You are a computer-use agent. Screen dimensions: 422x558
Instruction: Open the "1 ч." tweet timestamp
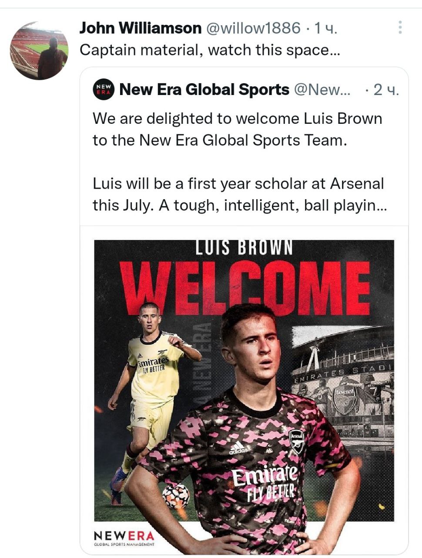[326, 28]
